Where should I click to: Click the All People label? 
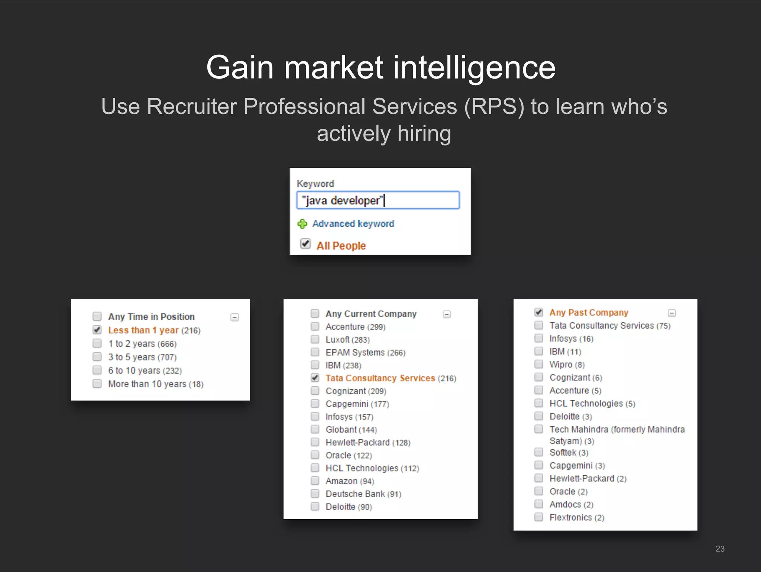point(341,246)
